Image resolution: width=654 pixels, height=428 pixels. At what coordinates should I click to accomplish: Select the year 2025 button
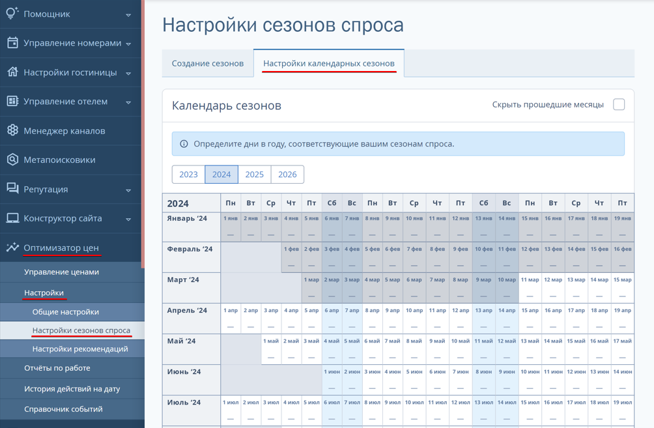pos(255,175)
